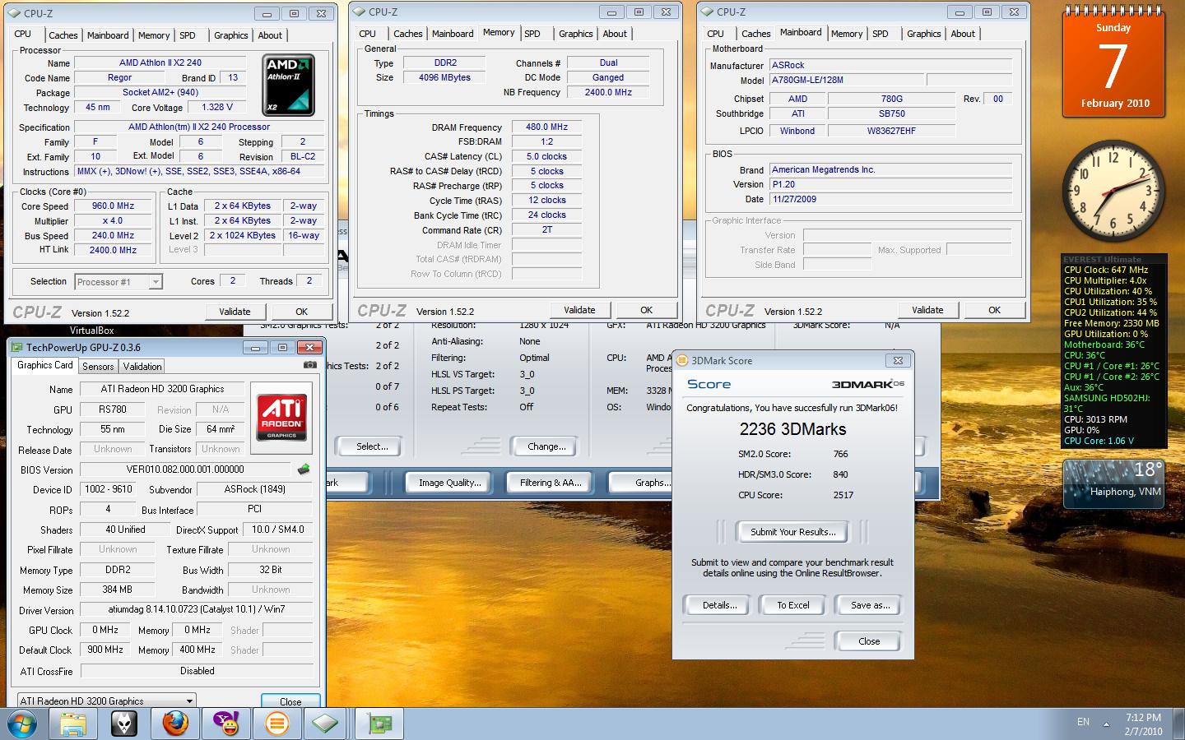The image size is (1185, 740).
Task: Open the Validation tab in GPU-Z
Action: [142, 367]
